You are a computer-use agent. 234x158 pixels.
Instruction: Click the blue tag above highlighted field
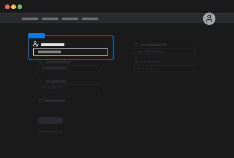click(37, 36)
